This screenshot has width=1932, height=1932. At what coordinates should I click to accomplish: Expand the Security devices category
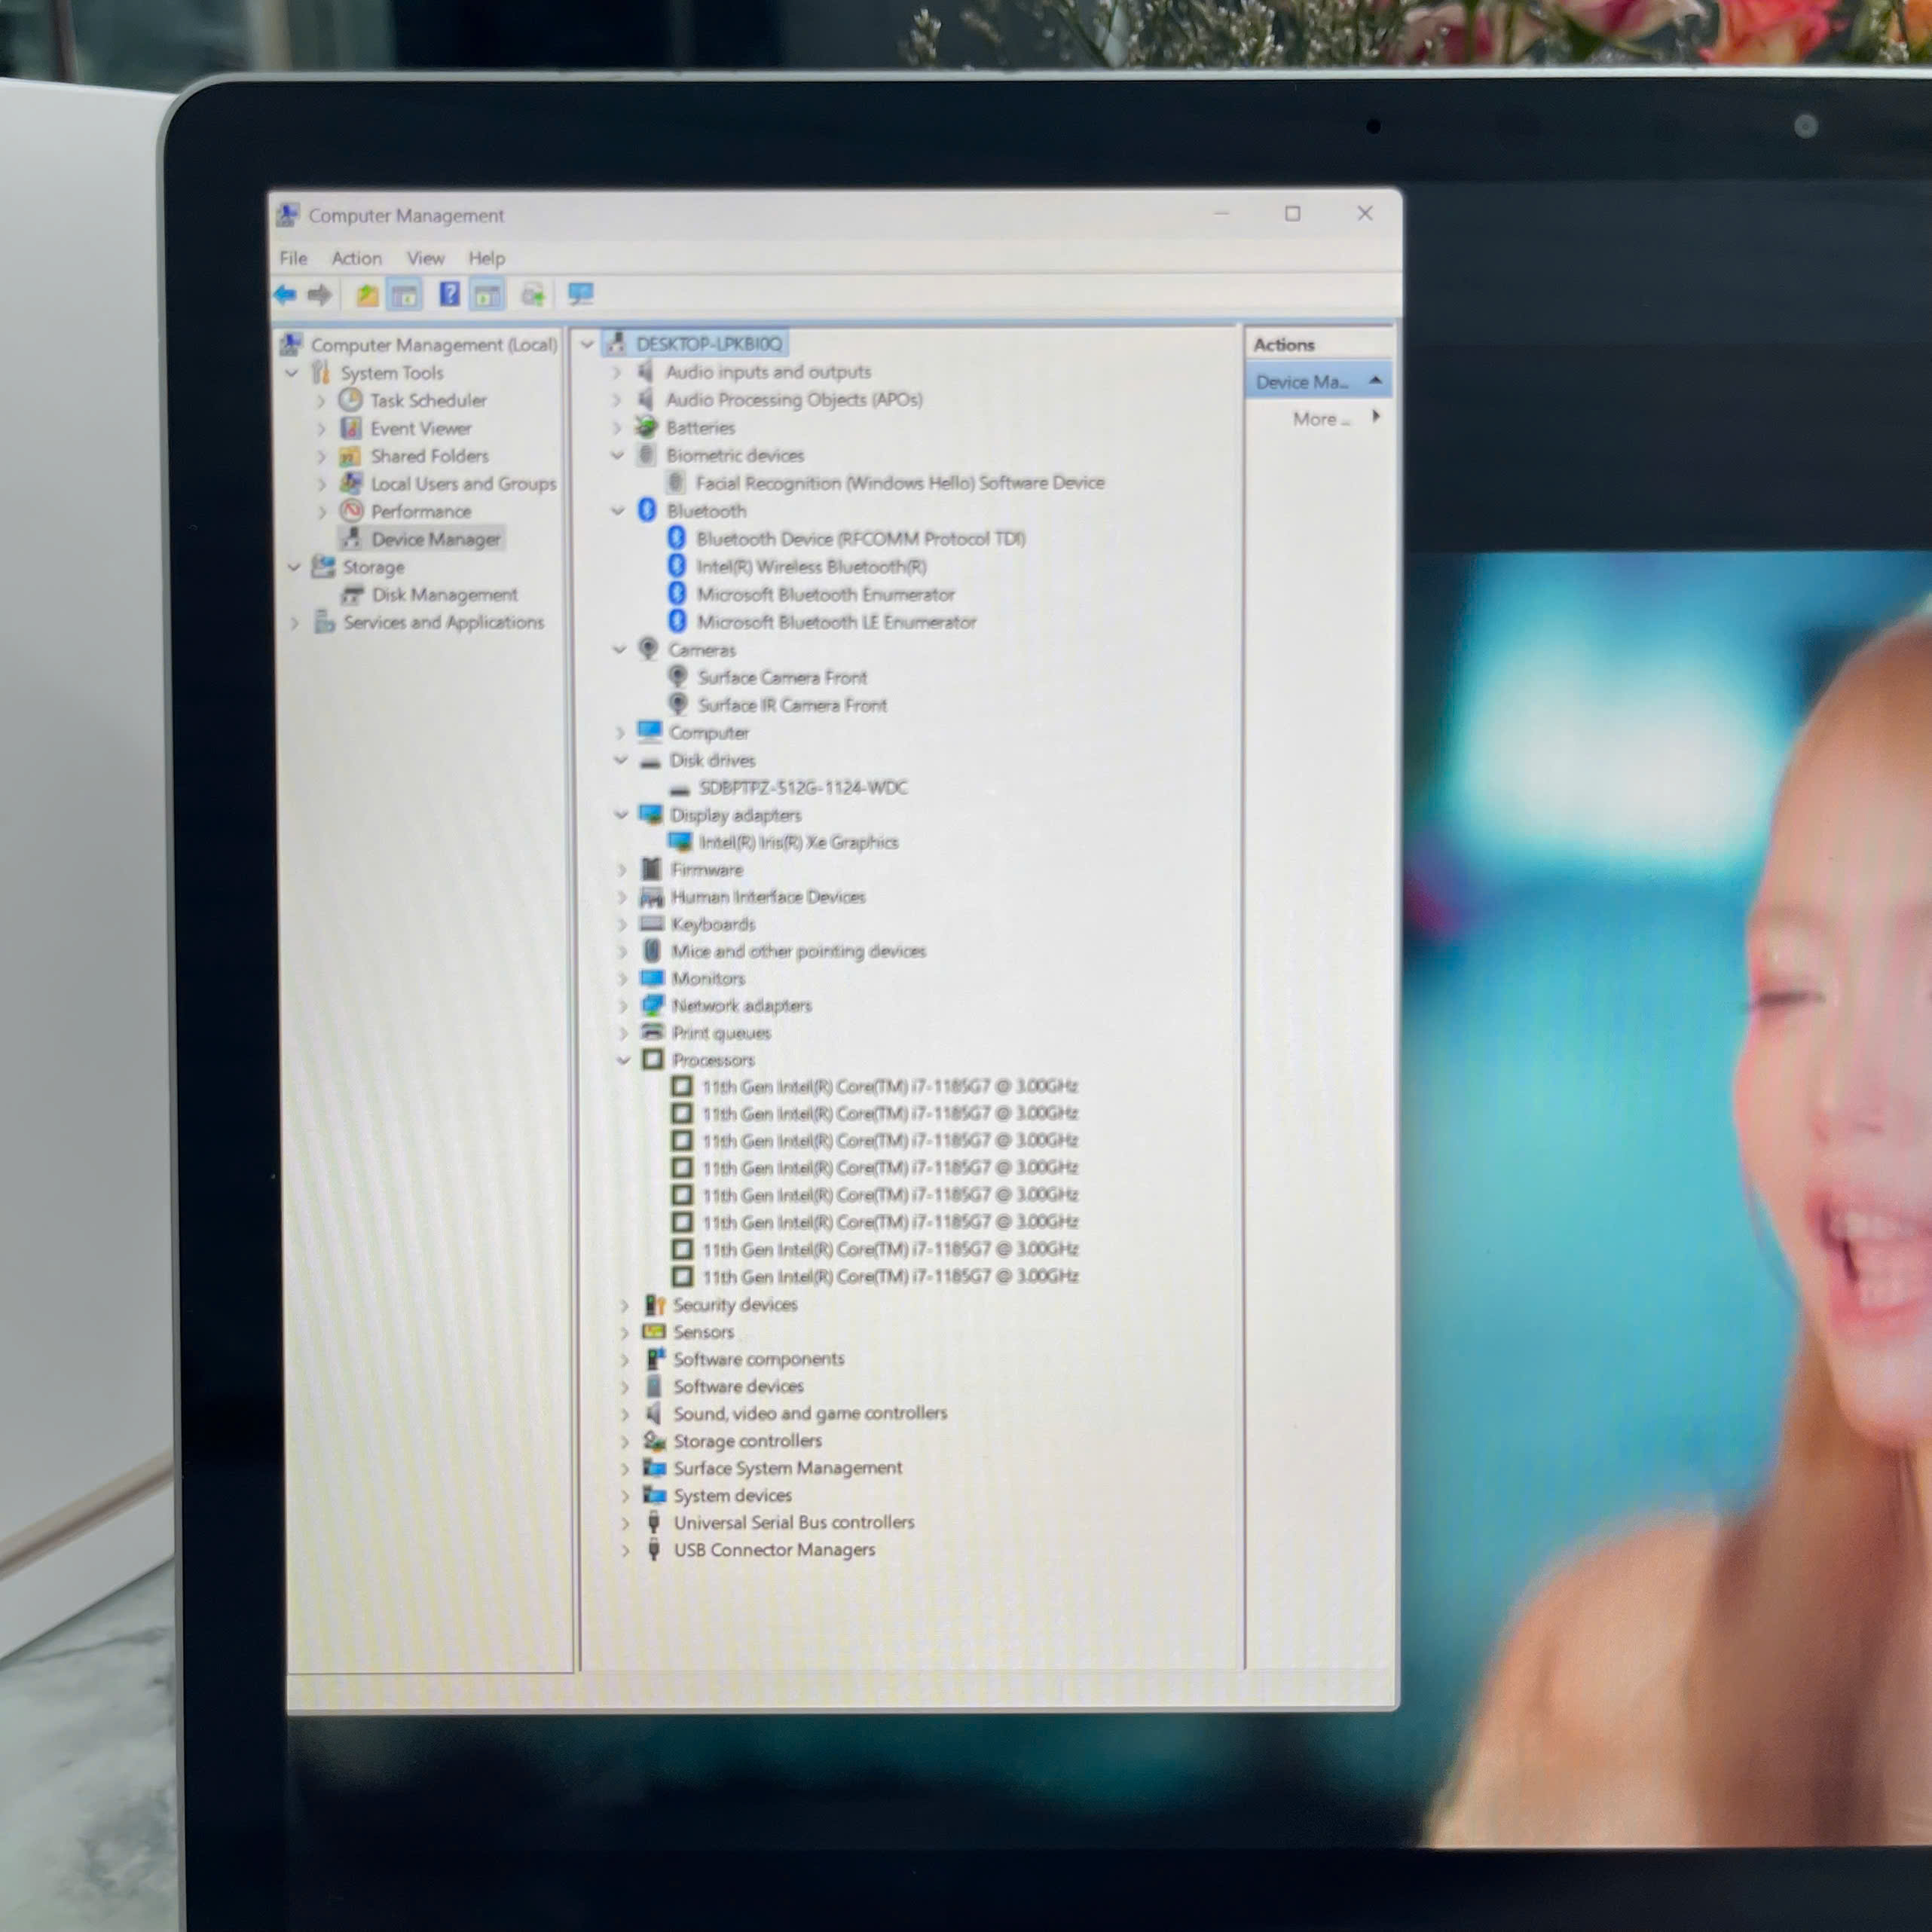tap(625, 1305)
